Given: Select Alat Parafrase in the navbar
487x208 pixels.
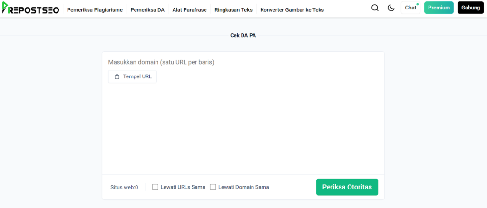Looking at the screenshot, I should click(x=189, y=9).
